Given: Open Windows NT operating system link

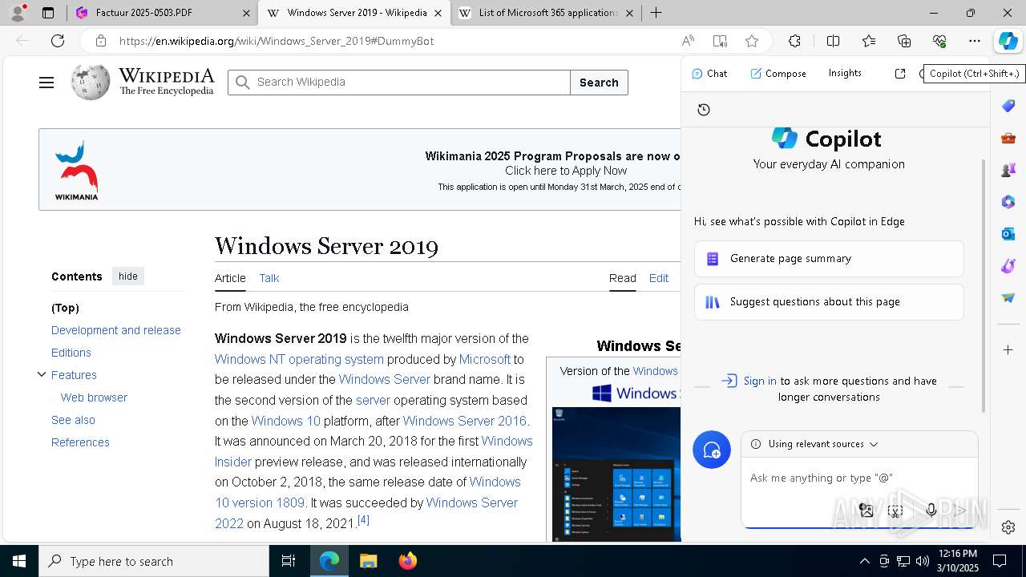Looking at the screenshot, I should click(x=299, y=359).
